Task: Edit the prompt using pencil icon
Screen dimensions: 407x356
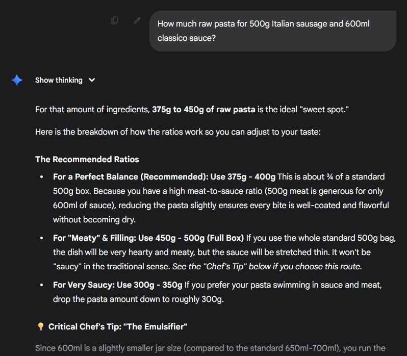Action: (x=137, y=20)
